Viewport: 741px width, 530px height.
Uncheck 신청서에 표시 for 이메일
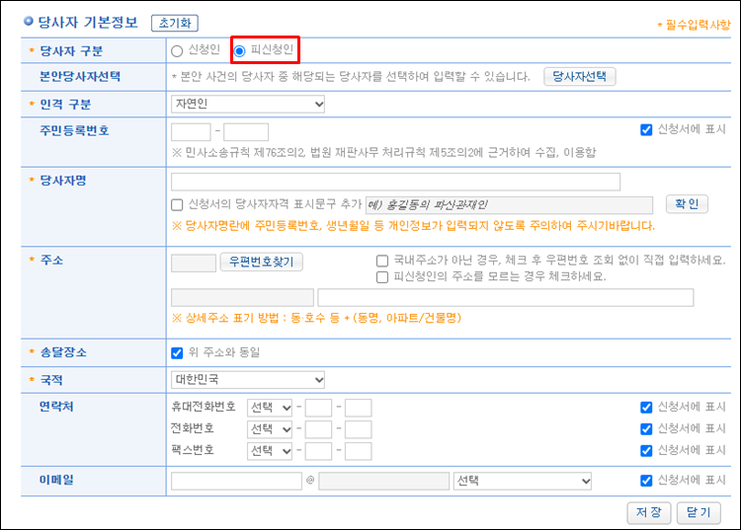click(x=646, y=481)
